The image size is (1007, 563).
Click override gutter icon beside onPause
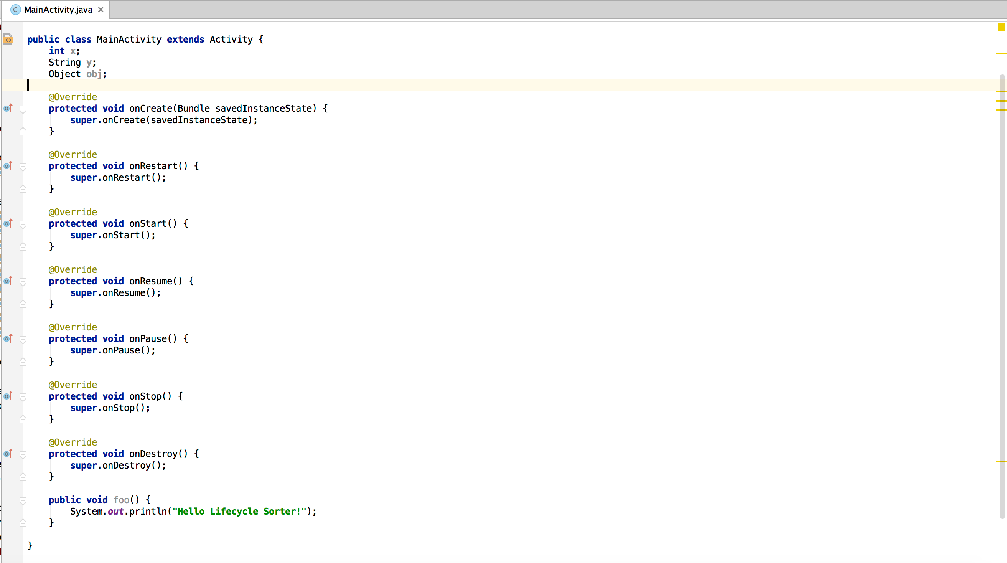(8, 338)
